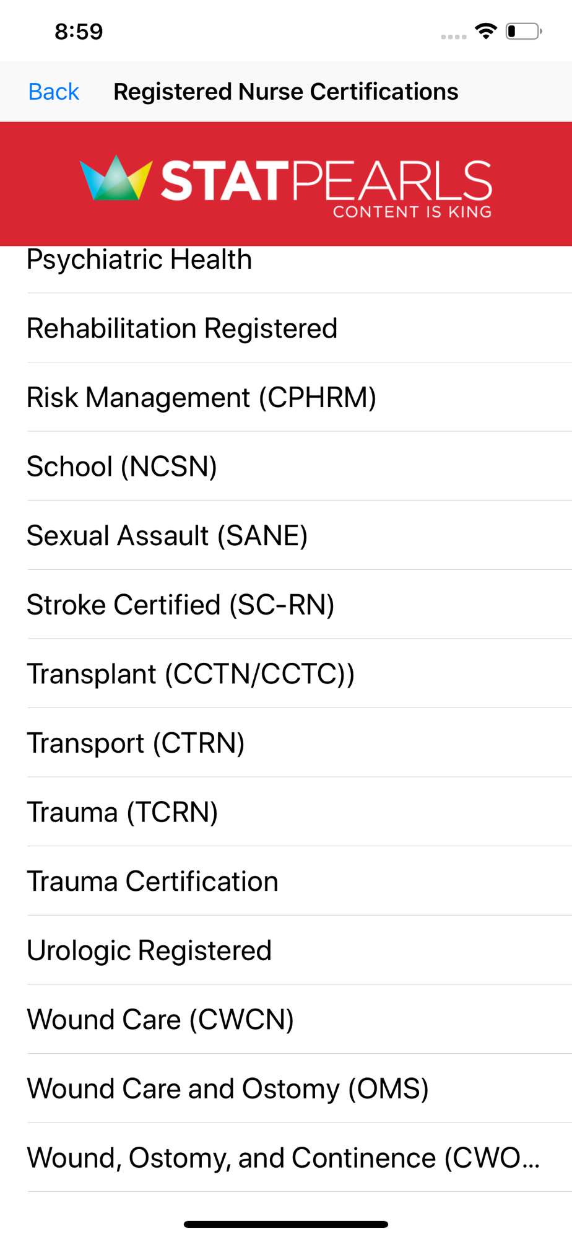Tap the home indicator bar

click(286, 1224)
